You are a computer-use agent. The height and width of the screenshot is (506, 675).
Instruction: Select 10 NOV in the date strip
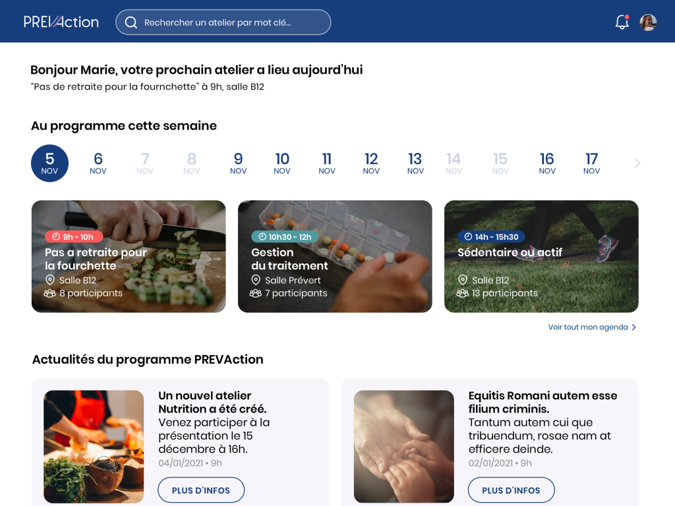coord(282,163)
